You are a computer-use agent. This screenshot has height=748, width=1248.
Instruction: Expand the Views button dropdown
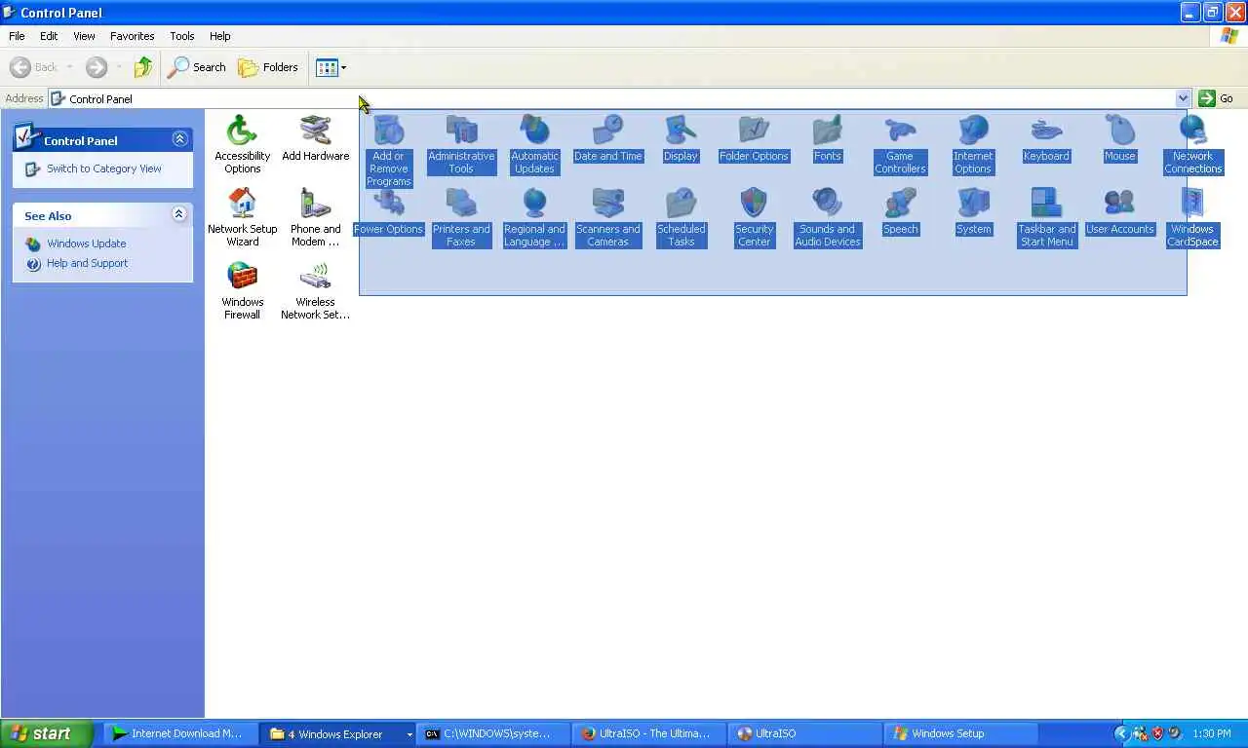pos(343,67)
